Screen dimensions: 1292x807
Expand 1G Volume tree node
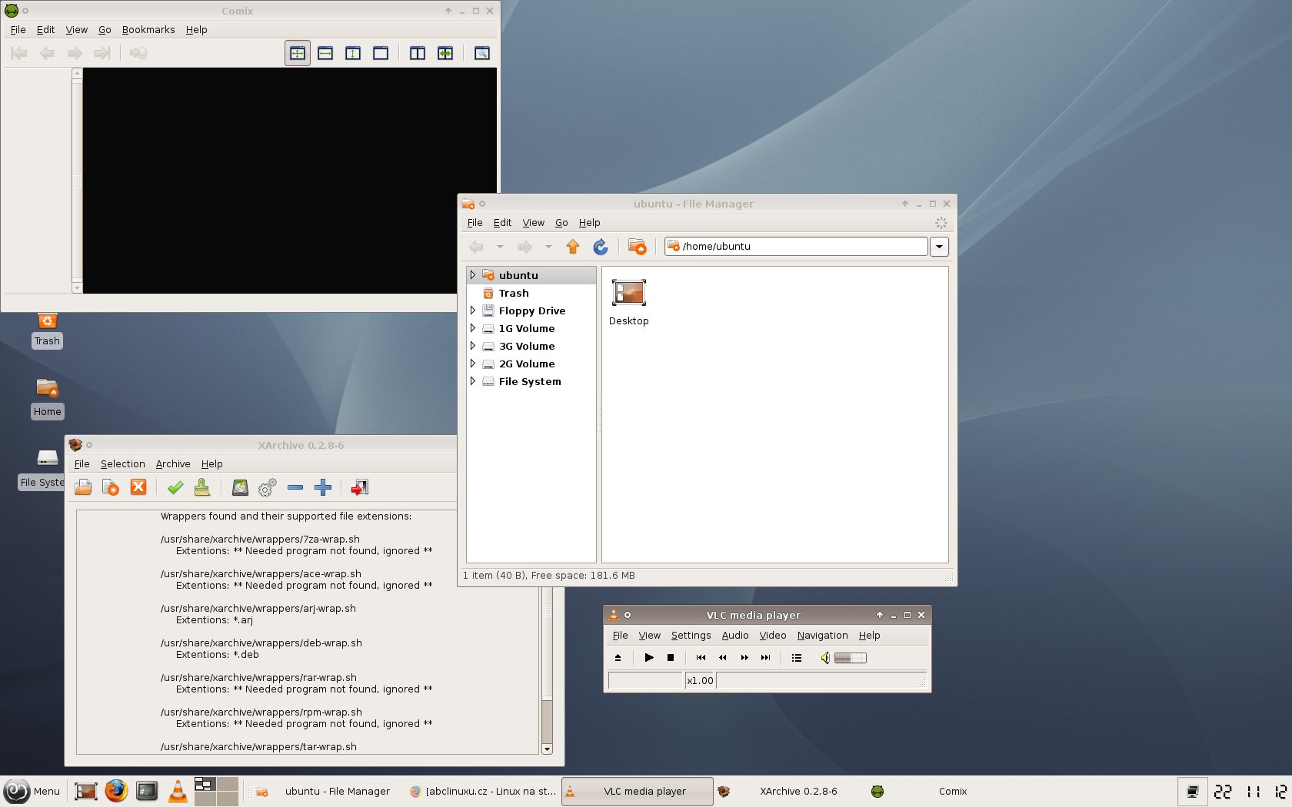473,328
